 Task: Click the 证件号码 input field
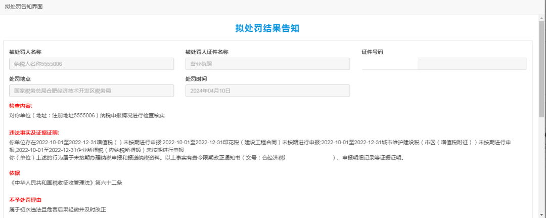click(x=444, y=64)
